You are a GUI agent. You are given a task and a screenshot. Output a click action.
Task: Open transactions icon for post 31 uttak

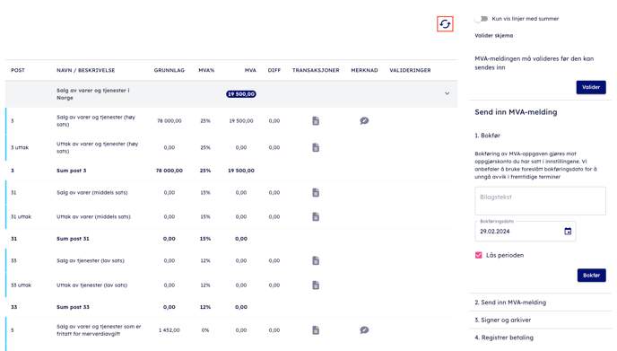316,216
